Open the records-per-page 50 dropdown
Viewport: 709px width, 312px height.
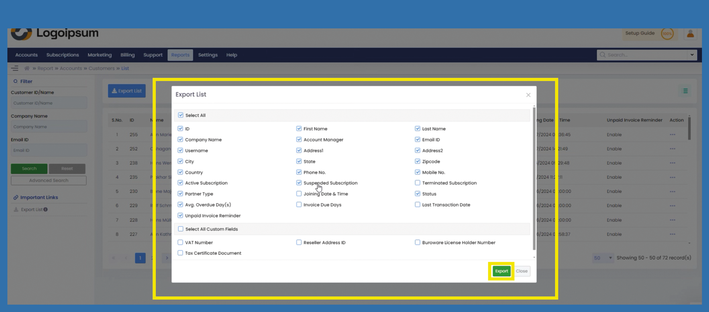tap(602, 258)
